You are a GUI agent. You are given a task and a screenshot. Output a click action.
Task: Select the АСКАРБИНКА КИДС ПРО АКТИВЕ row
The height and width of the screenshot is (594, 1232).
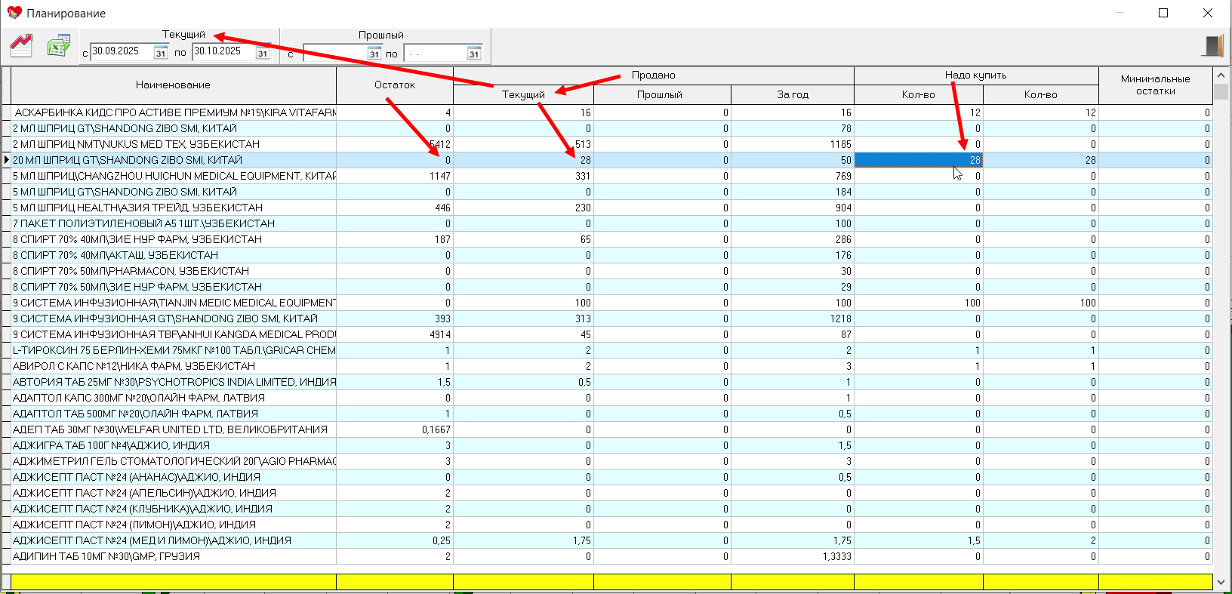pos(174,112)
